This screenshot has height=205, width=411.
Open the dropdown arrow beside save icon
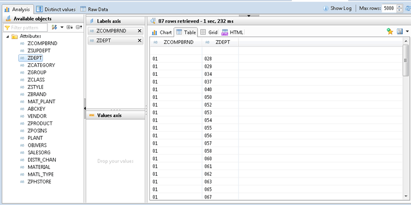pos(407,31)
